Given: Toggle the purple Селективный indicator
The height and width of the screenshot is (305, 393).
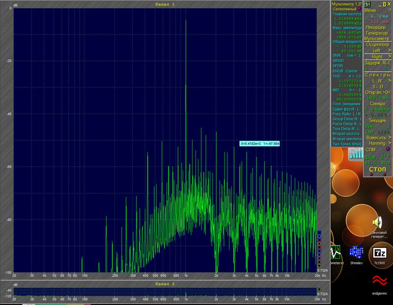Looking at the screenshot, I should click(359, 9).
